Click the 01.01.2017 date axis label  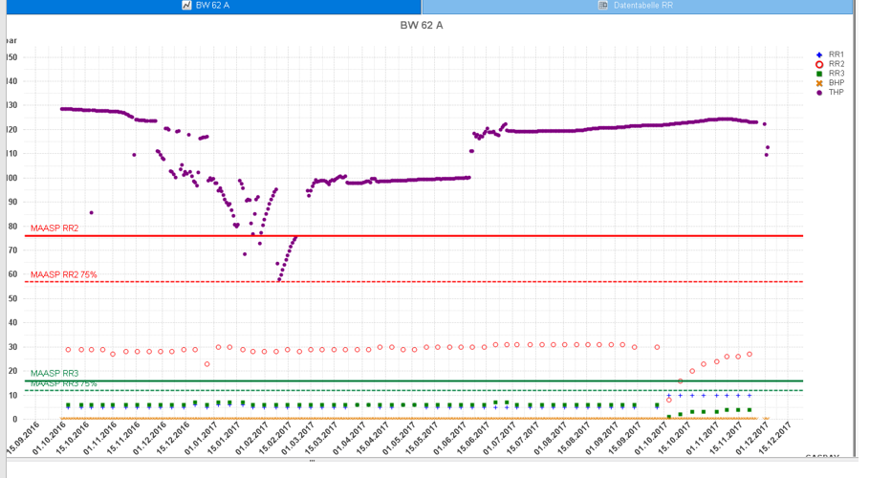[201, 438]
